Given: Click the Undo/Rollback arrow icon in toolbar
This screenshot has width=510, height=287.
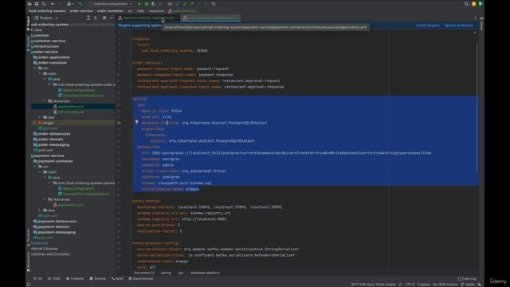Looking at the screenshot, I should (x=214, y=4).
